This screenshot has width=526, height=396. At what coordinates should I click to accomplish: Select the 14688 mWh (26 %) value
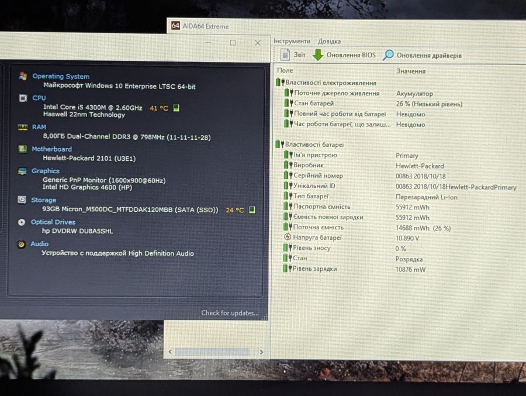click(x=423, y=228)
